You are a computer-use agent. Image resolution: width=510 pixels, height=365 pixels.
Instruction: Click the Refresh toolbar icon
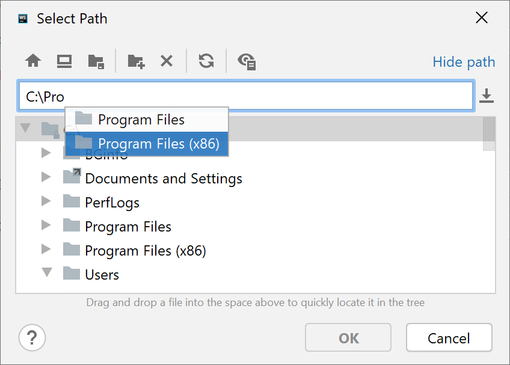206,61
